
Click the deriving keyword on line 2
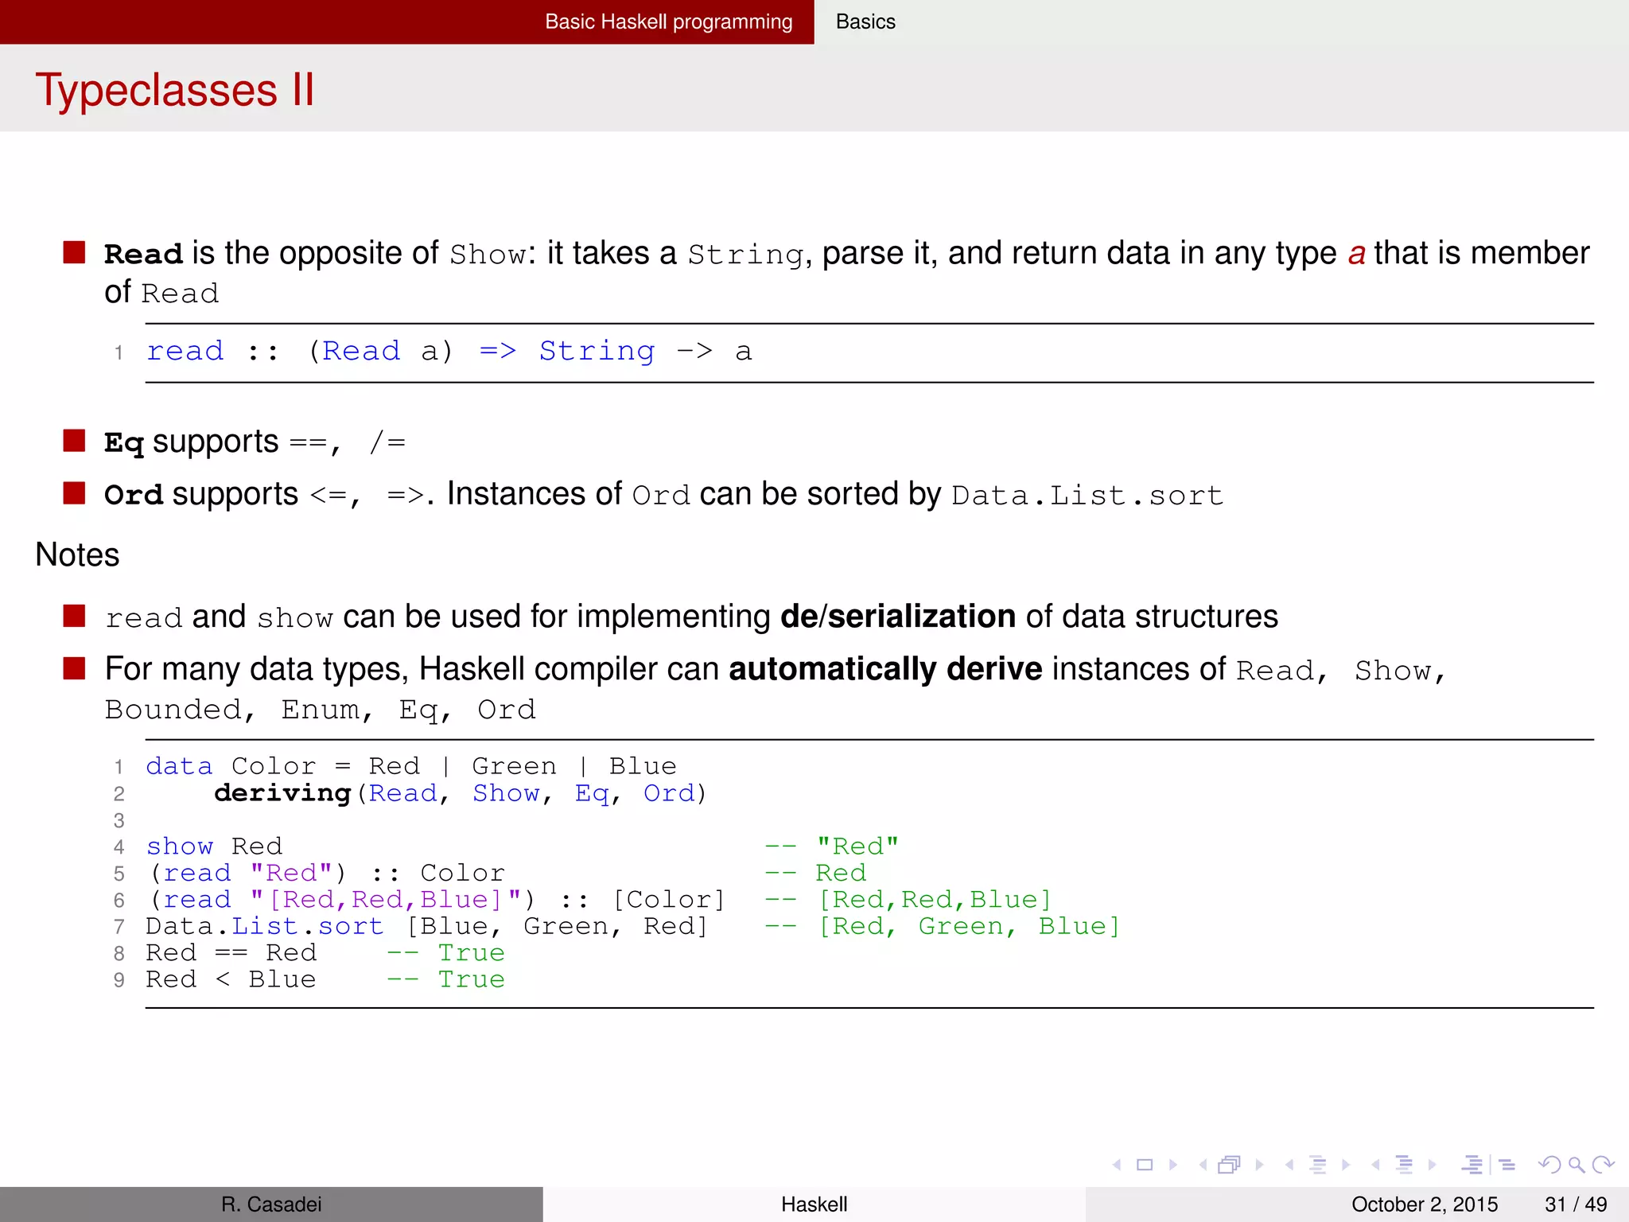(x=282, y=793)
